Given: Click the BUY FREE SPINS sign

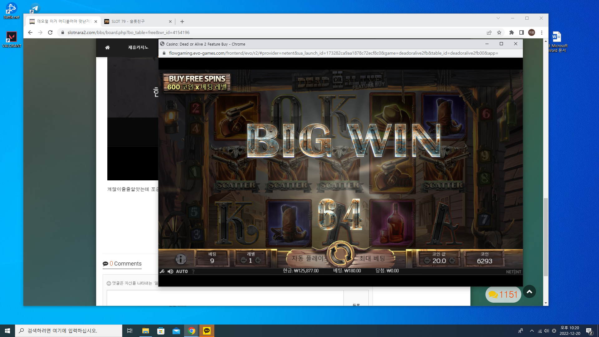Looking at the screenshot, I should 197,83.
